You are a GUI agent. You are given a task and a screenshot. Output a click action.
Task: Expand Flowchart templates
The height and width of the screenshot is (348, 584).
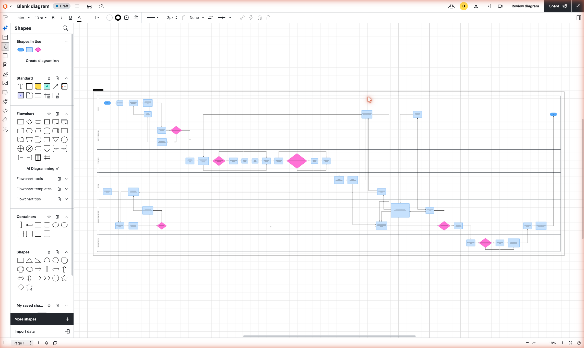click(x=66, y=189)
